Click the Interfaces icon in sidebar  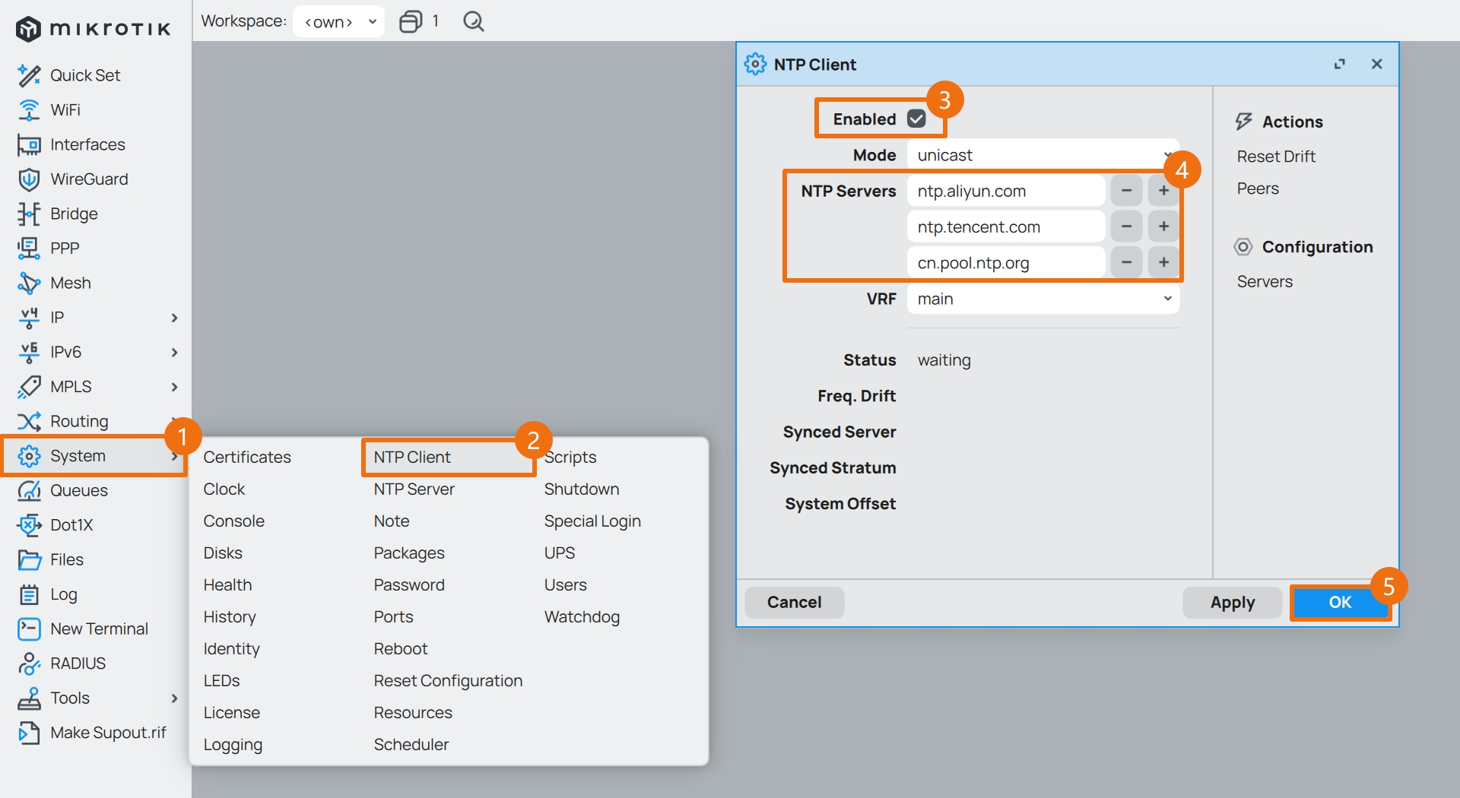29,144
